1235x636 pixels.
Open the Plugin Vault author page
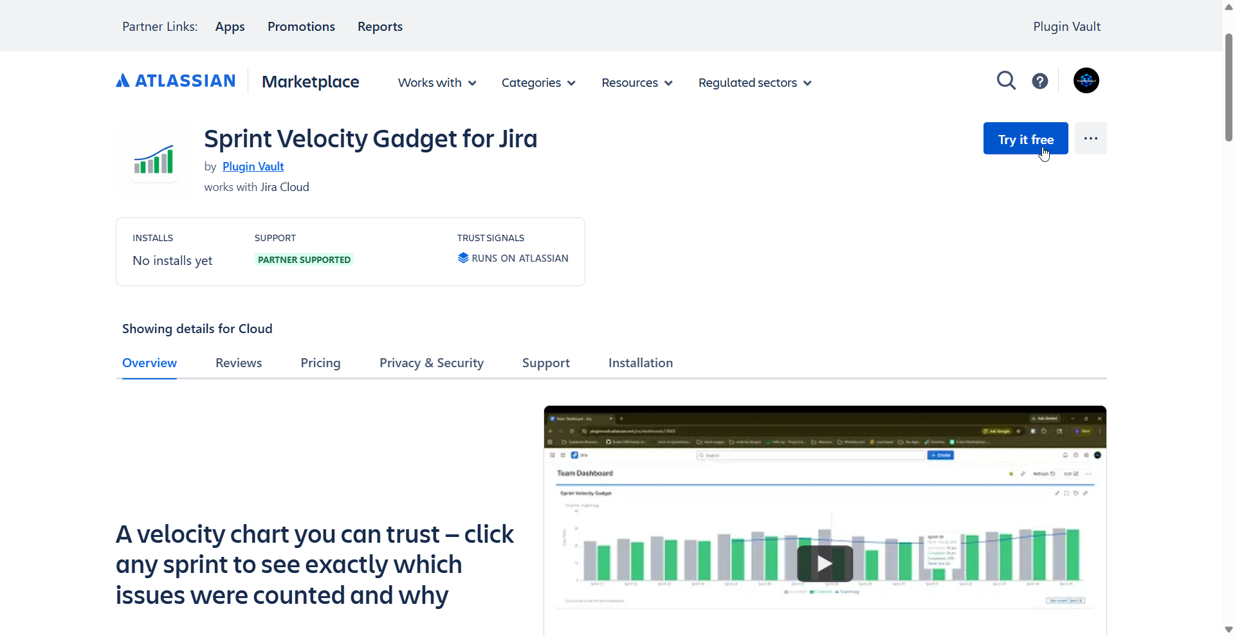point(253,166)
